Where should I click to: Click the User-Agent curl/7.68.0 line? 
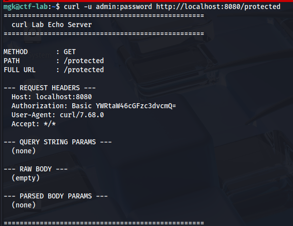click(x=58, y=115)
